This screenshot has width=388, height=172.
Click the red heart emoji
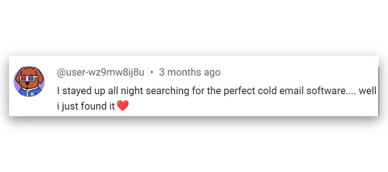pos(123,106)
